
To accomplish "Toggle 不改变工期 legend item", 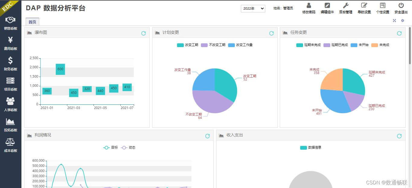I will coord(213,45).
